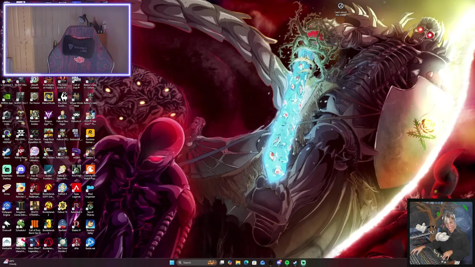This screenshot has height=267, width=475.
Task: Select the DEATH STRANDING shortcut
Action: (x=35, y=209)
